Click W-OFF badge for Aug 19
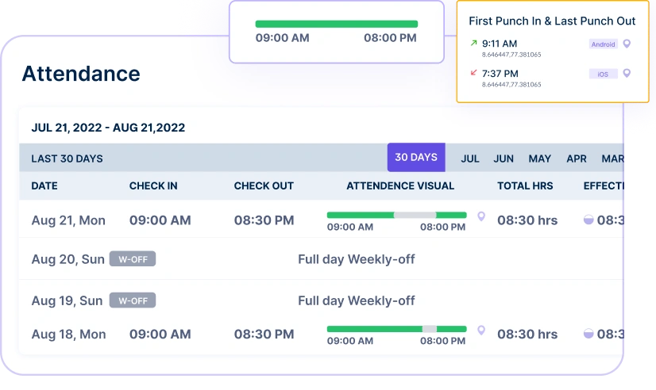Screen dimensions: 656x390 [x=133, y=300]
